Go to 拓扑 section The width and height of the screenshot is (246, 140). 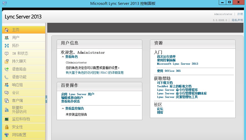click(24, 46)
